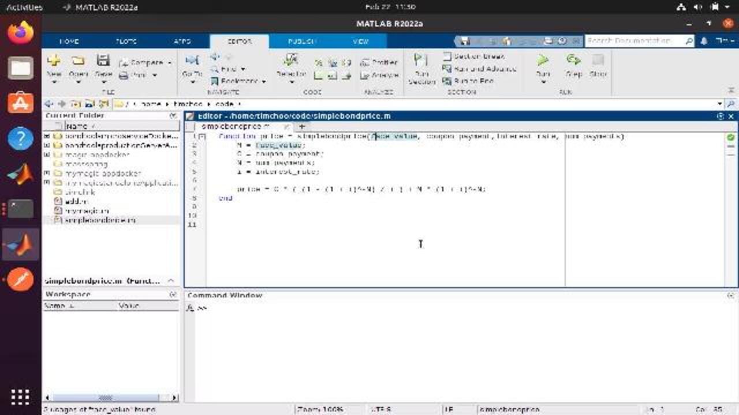739x415 pixels.
Task: Expand the Bookmark dropdown
Action: point(264,81)
